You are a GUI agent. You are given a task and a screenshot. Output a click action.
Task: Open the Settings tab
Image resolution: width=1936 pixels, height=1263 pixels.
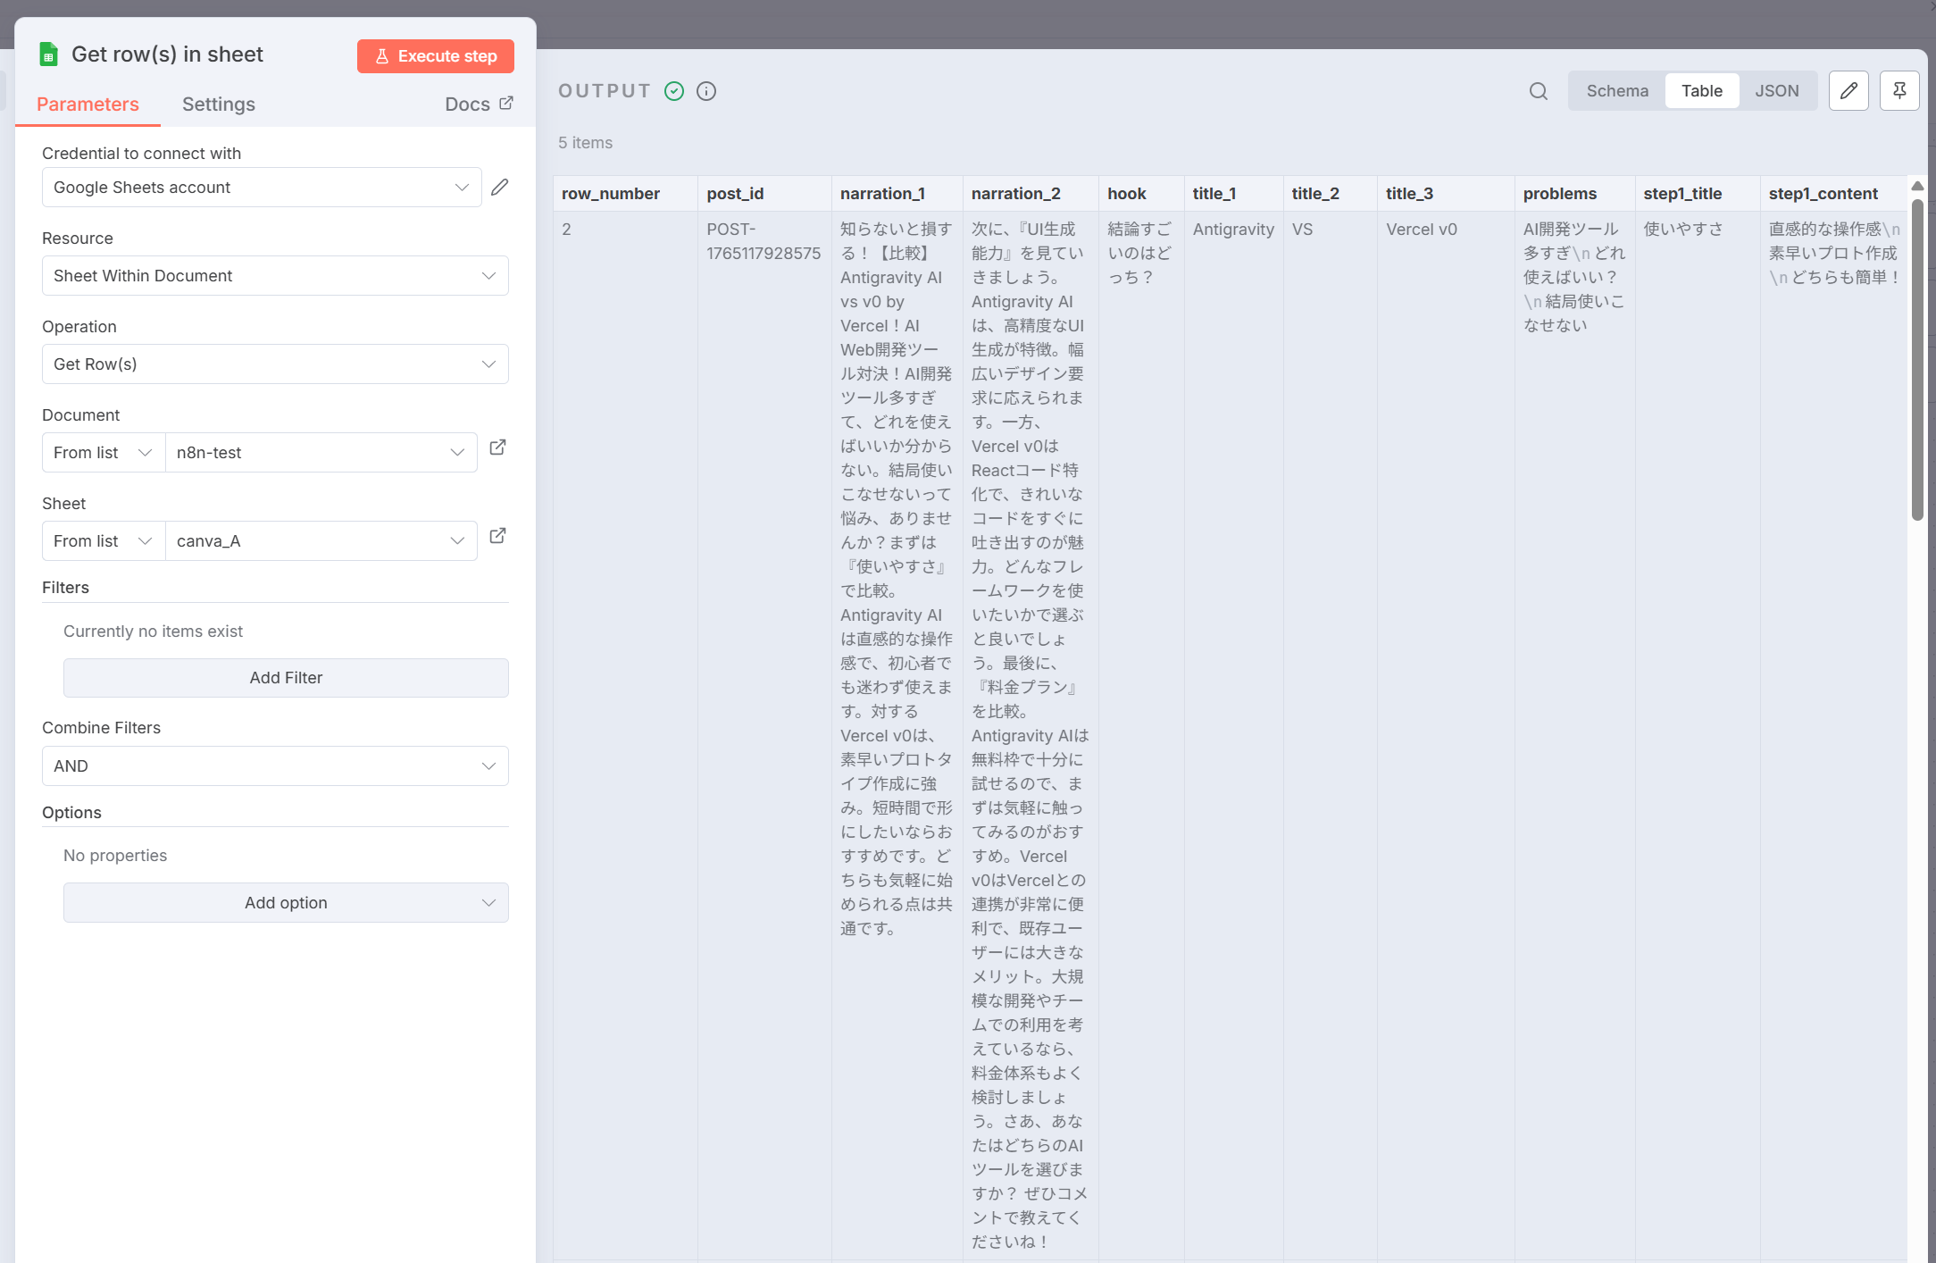click(x=219, y=105)
